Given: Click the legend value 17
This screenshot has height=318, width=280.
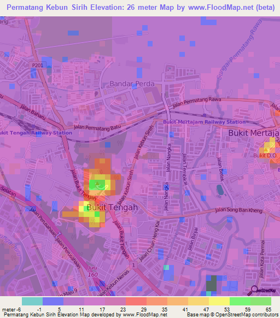Looking at the screenshot, I should (x=102, y=310).
